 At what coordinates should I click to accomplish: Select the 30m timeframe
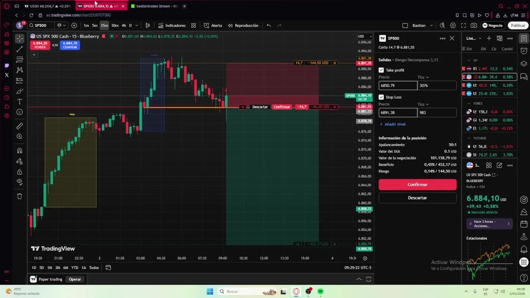(x=115, y=25)
